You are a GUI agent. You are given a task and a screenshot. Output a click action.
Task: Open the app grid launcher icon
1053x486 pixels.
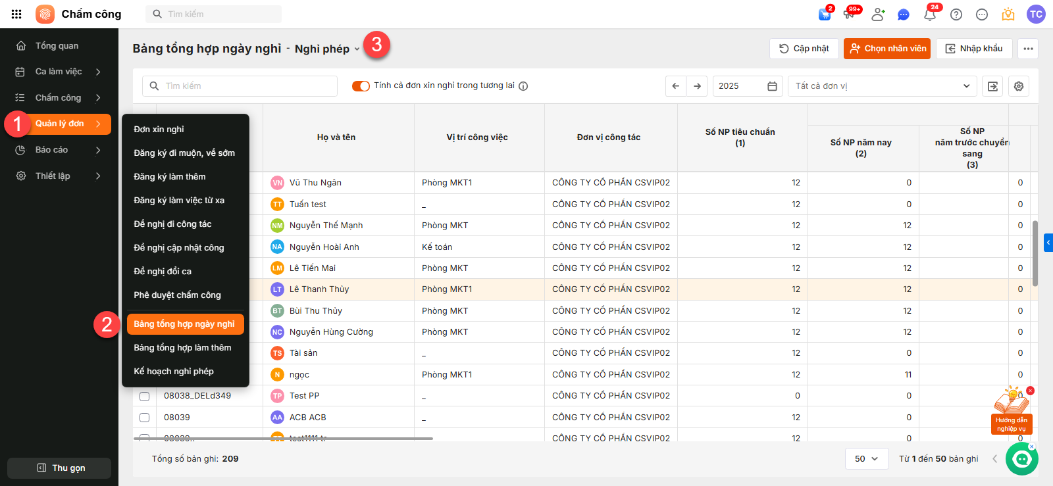point(16,14)
